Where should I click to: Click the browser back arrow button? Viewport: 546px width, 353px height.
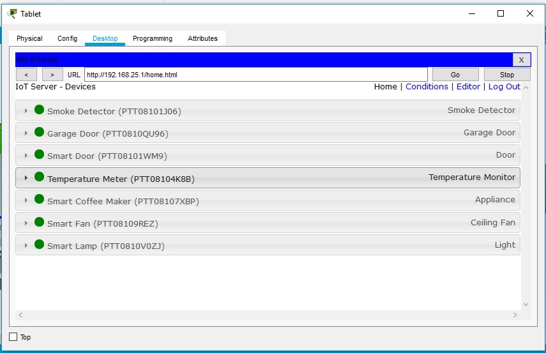[26, 75]
